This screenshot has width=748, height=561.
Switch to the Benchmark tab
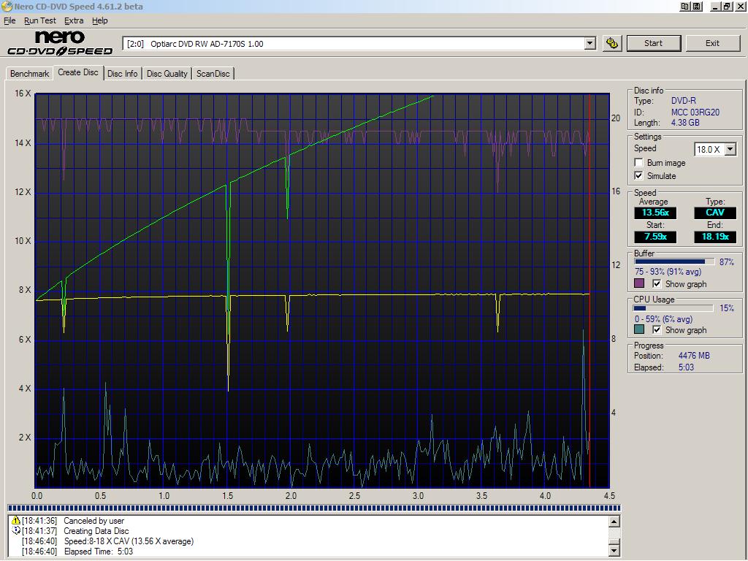click(x=29, y=74)
